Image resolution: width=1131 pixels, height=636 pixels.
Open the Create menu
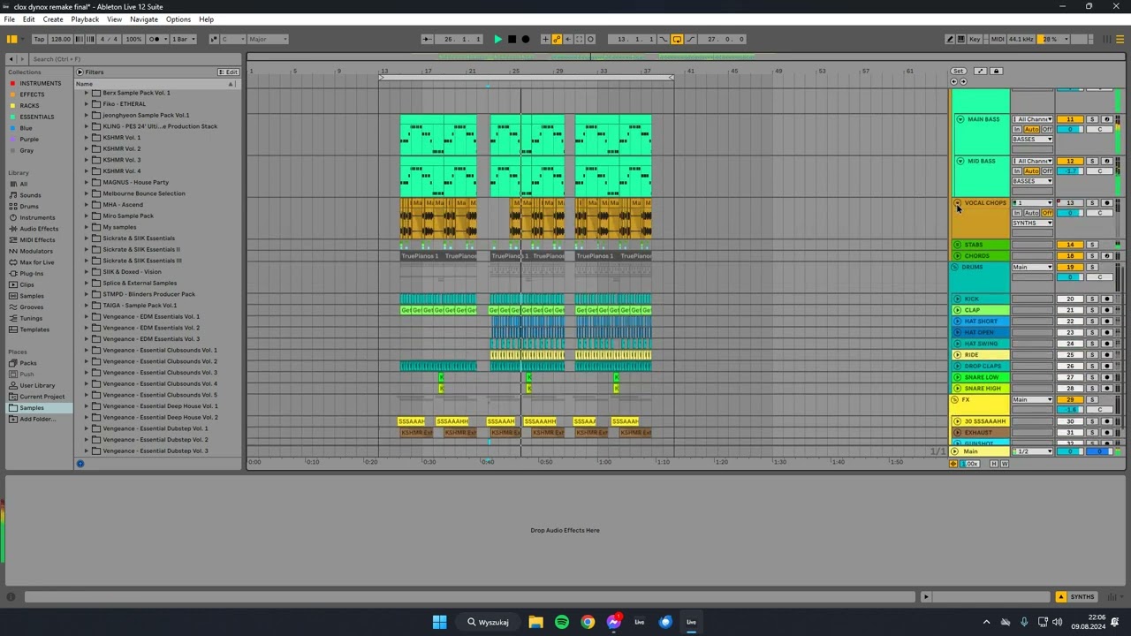click(x=53, y=19)
